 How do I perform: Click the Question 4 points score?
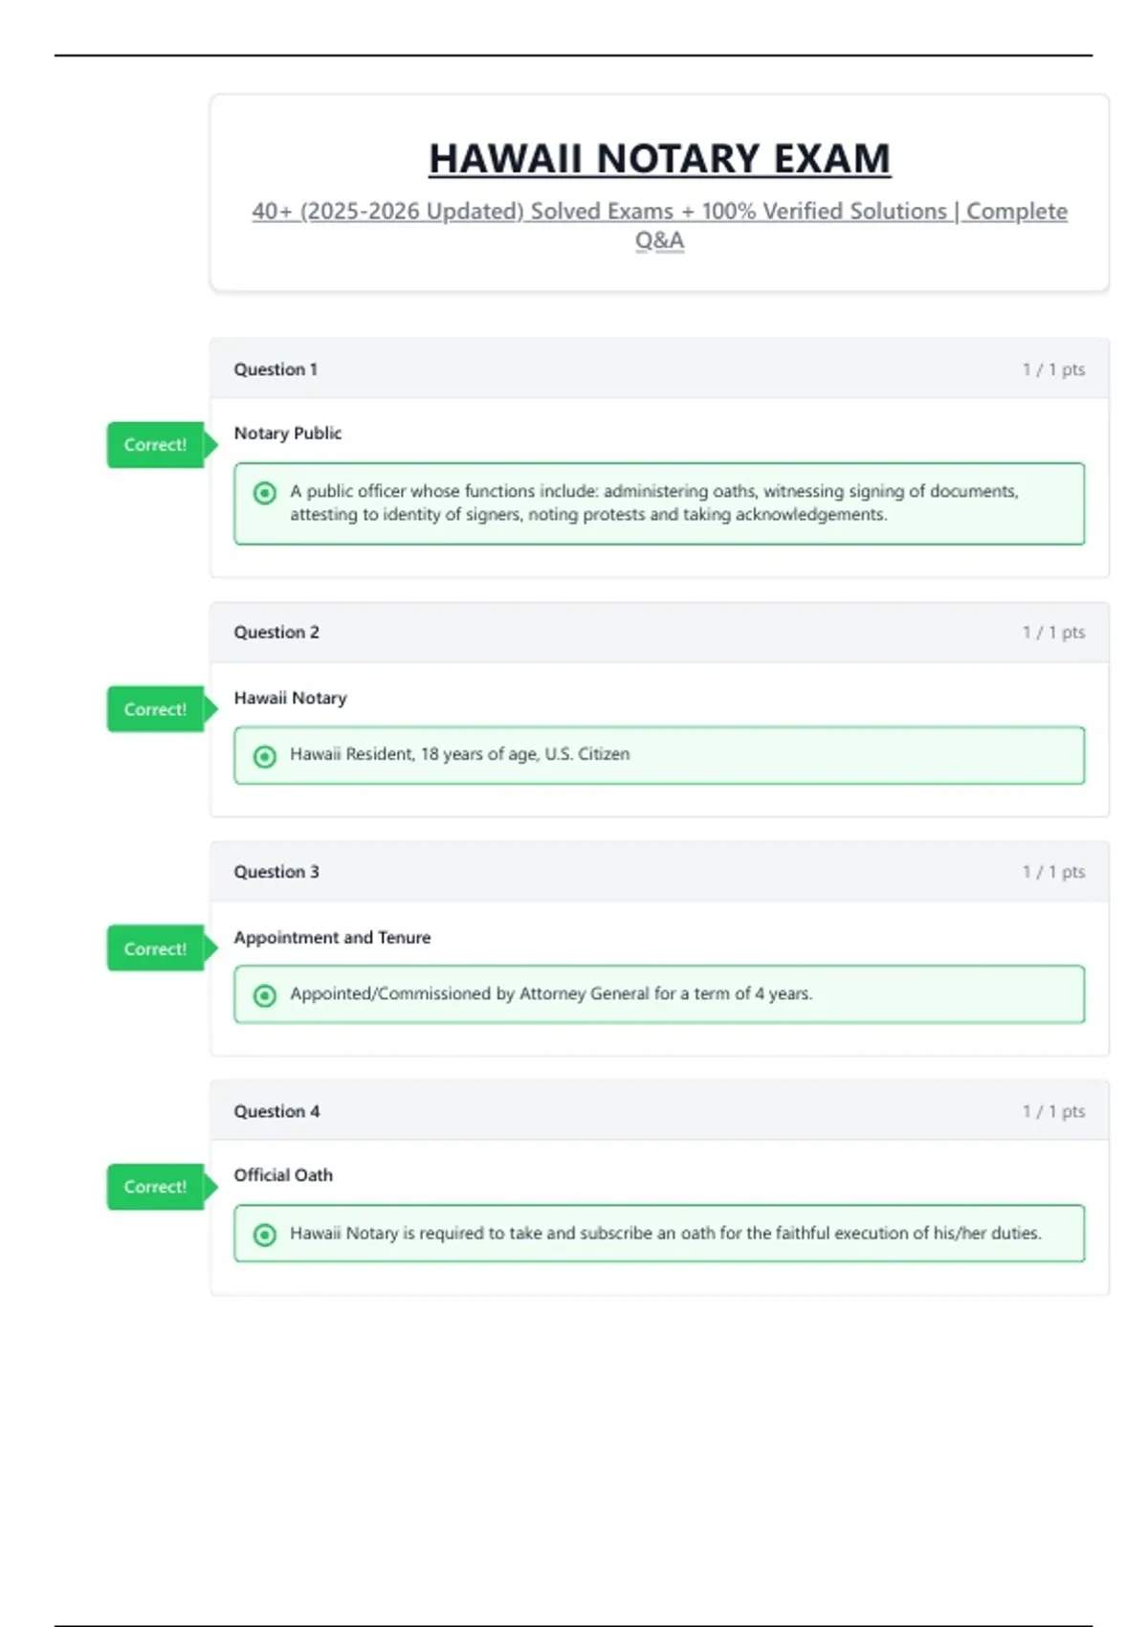[1053, 1111]
